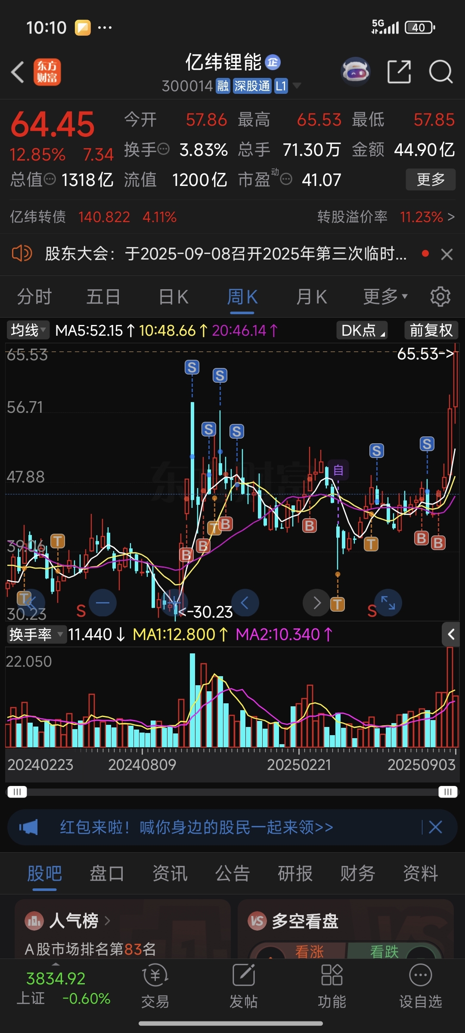Open the 股吧 tab
This screenshot has height=1033, width=465.
pos(44,873)
